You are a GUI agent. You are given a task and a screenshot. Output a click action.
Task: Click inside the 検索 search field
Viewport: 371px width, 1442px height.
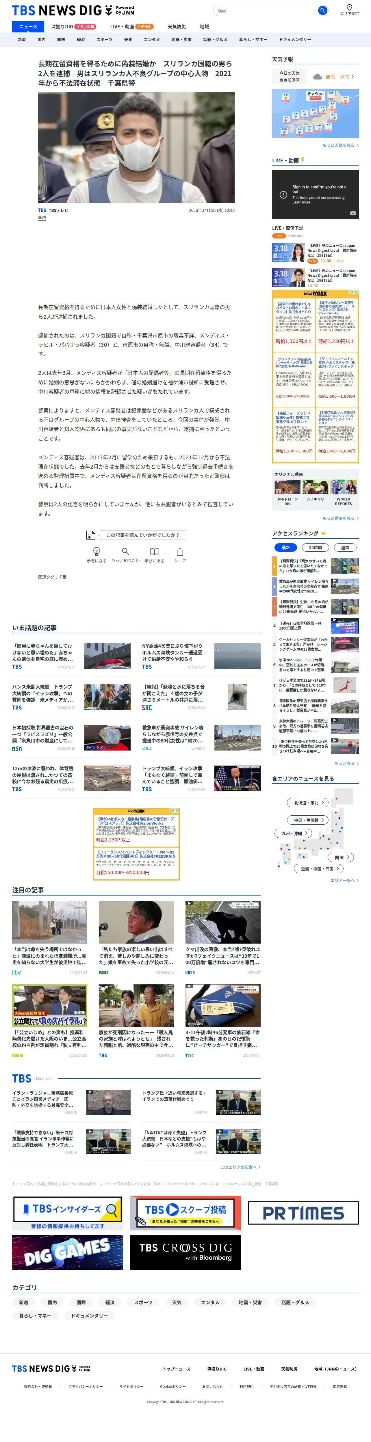coord(266,11)
